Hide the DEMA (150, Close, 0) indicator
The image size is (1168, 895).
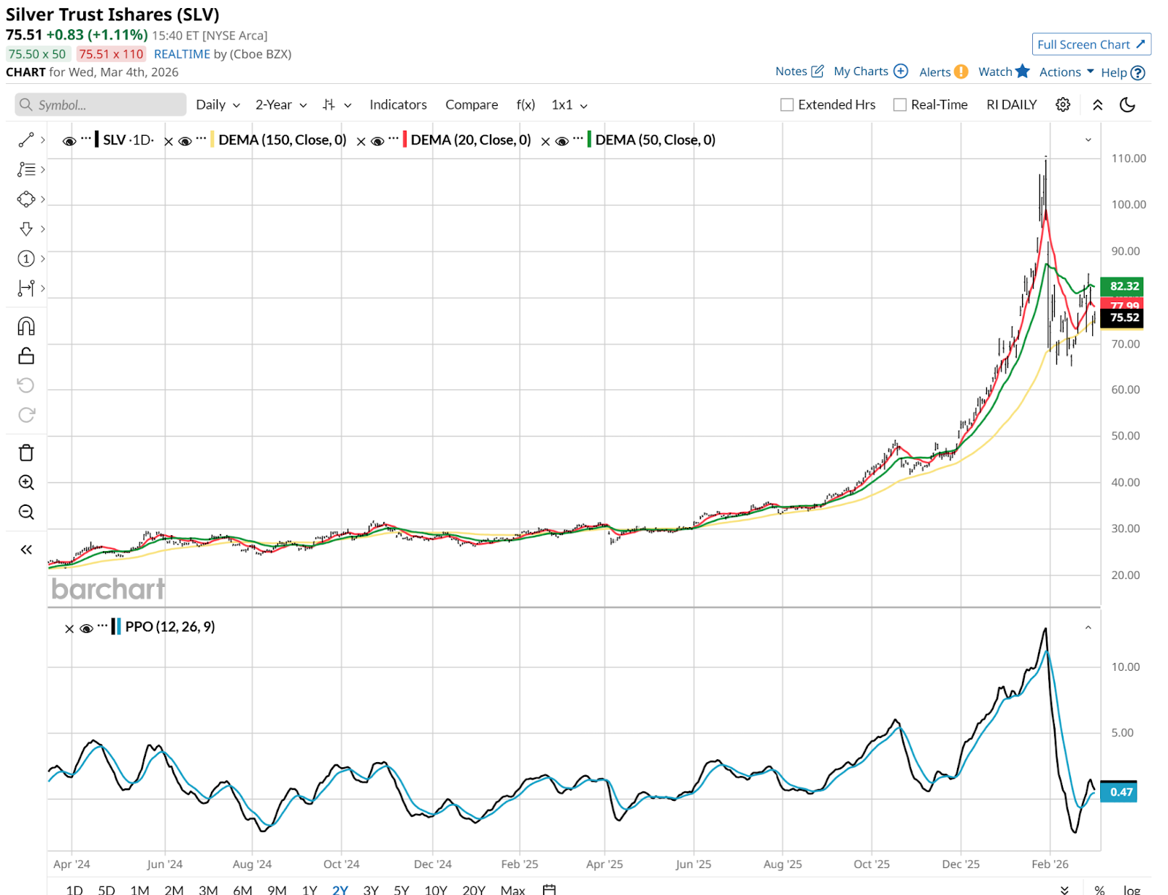click(x=185, y=141)
